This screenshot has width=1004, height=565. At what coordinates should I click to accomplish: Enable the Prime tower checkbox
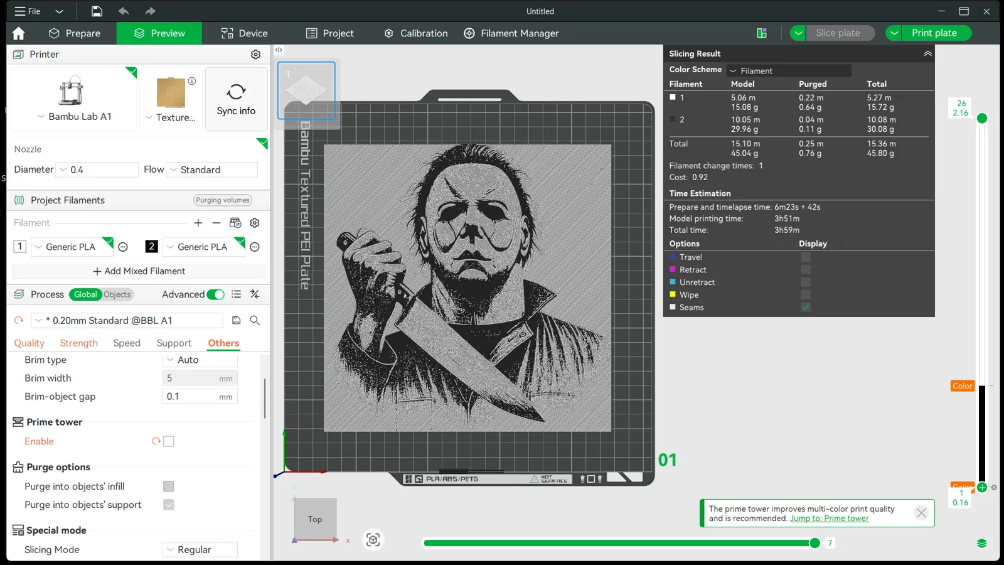[169, 441]
